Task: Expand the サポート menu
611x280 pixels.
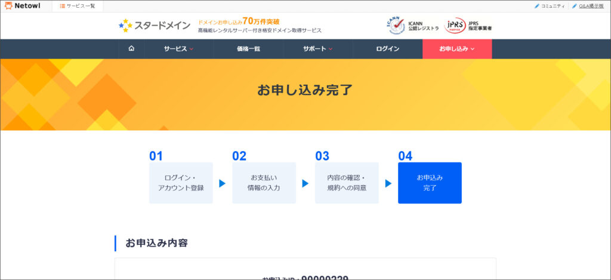Action: tap(318, 49)
